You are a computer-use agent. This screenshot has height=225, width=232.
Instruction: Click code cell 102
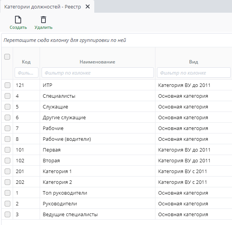pyautogui.click(x=26, y=161)
